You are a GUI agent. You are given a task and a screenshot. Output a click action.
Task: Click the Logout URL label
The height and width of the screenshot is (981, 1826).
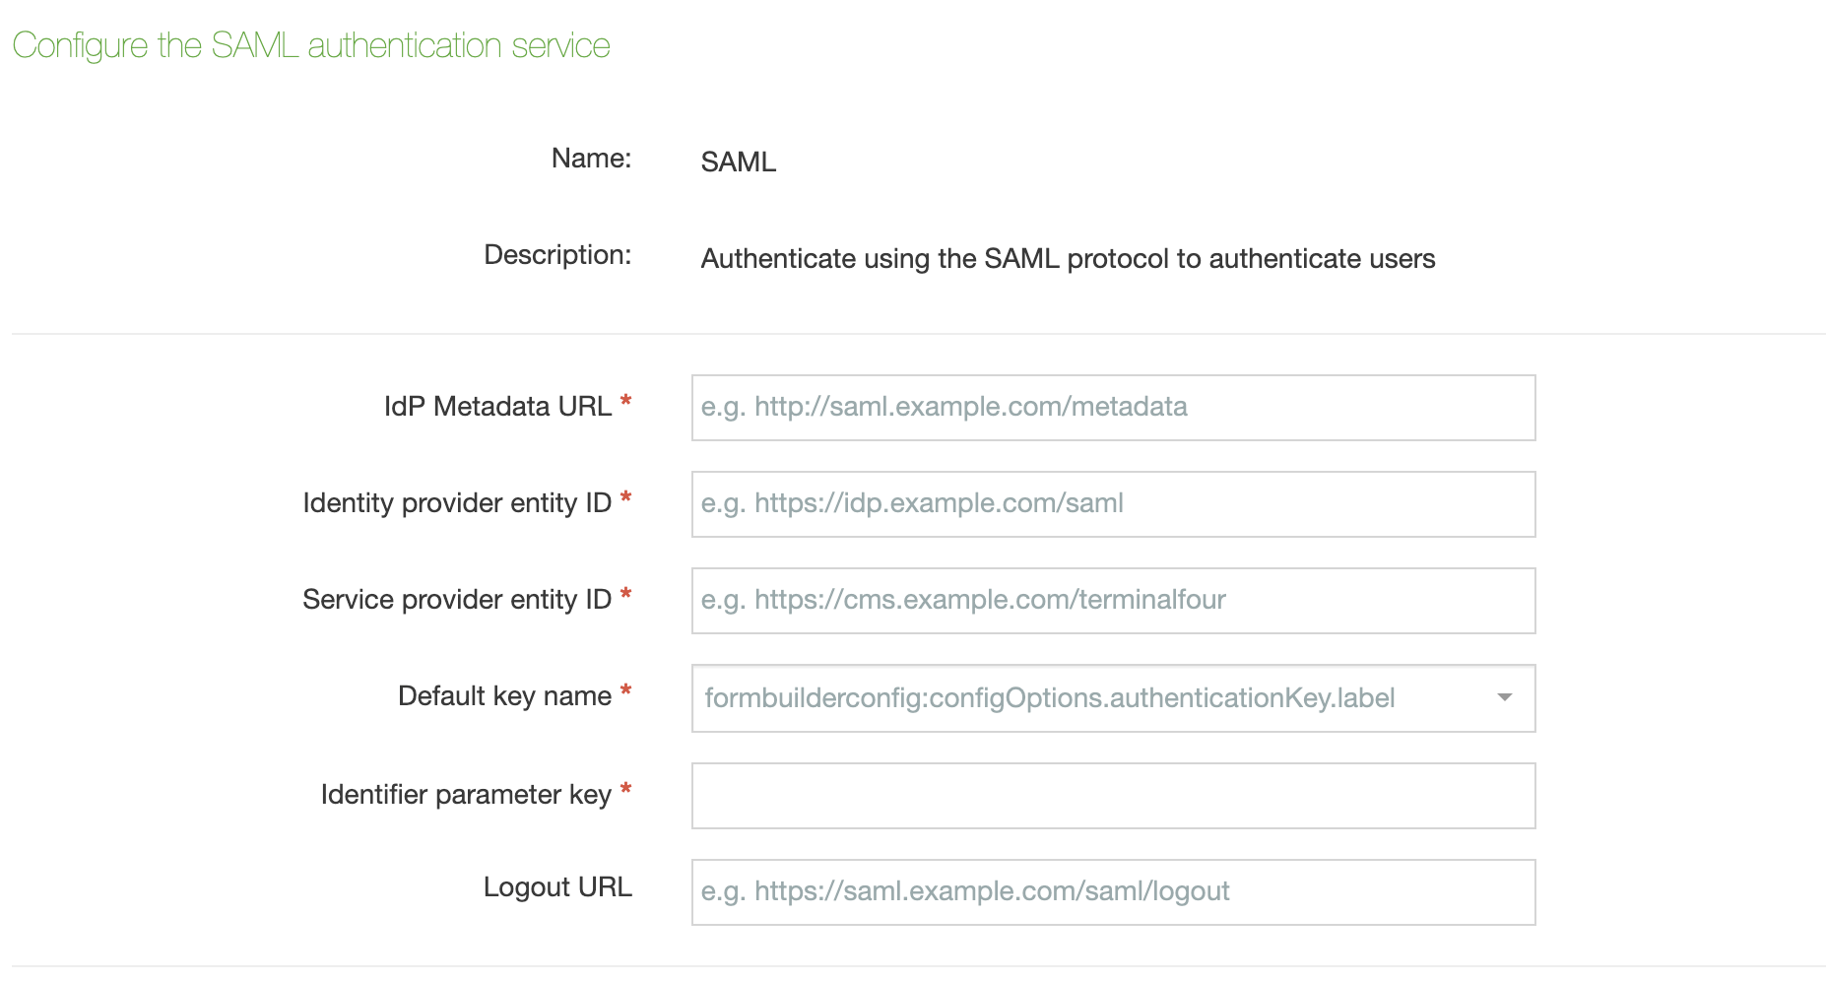tap(557, 887)
